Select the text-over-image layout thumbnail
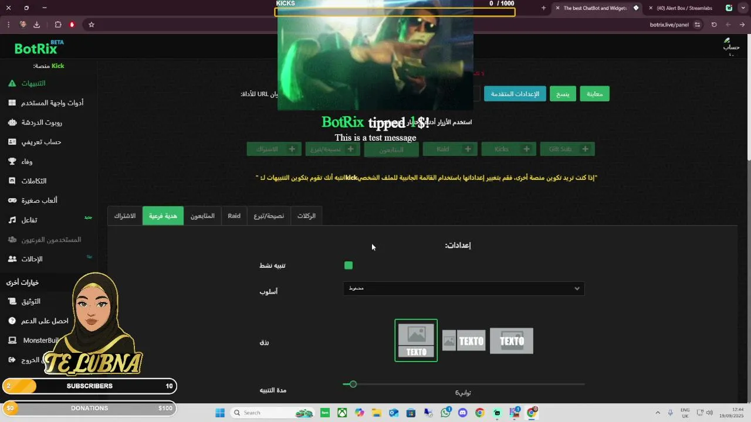Image resolution: width=751 pixels, height=422 pixels. (x=512, y=341)
